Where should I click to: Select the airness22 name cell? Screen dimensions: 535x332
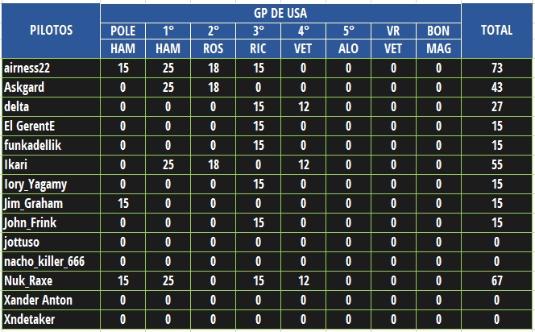[51, 68]
